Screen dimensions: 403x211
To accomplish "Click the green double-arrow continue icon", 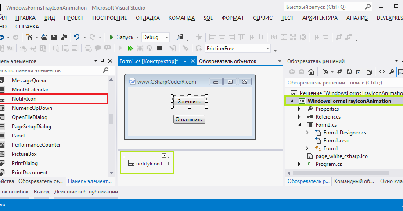I will pyautogui.click(x=130, y=48).
